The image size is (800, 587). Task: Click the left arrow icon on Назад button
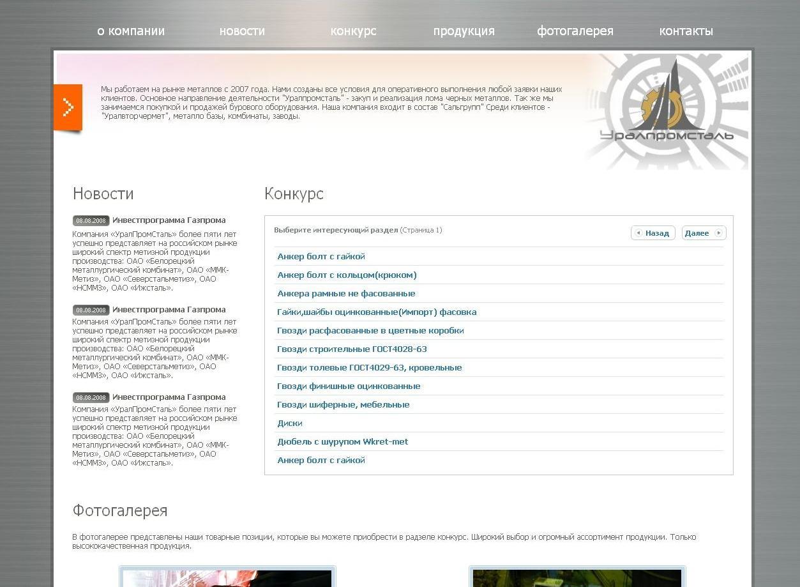click(638, 233)
